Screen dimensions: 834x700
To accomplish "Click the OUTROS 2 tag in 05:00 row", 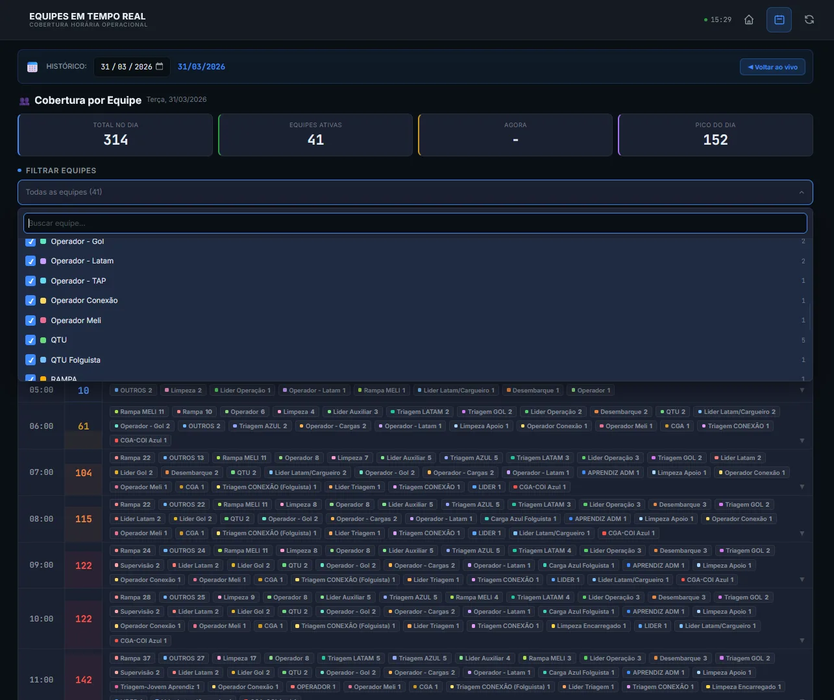I will tap(133, 391).
